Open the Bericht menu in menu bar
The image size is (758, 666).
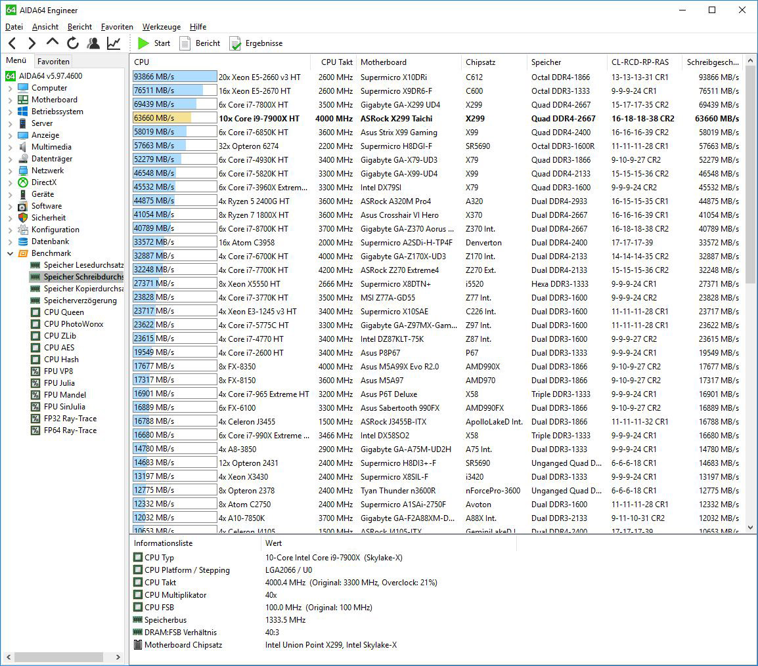(x=79, y=27)
